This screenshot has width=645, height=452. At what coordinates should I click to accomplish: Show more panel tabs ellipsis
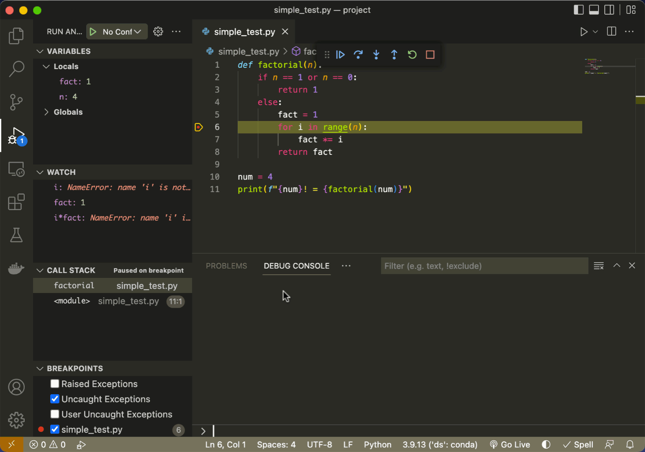tap(346, 266)
